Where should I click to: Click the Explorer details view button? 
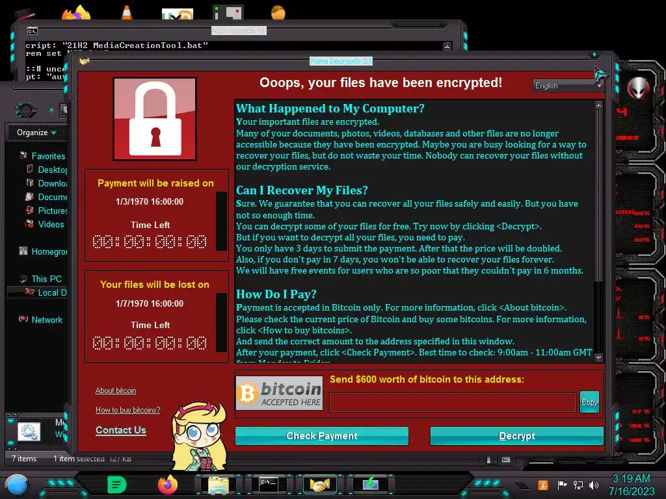click(489, 459)
